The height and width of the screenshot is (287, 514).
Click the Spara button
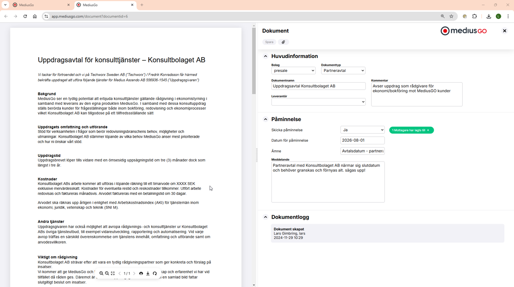269,42
